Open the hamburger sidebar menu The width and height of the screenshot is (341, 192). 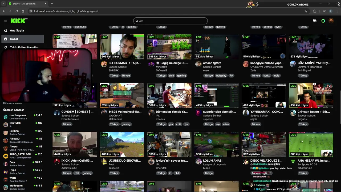6,21
